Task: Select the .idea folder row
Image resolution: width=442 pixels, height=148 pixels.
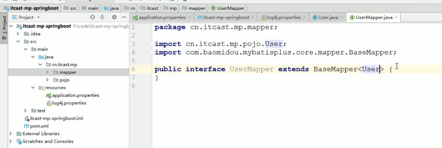Action: click(x=69, y=34)
